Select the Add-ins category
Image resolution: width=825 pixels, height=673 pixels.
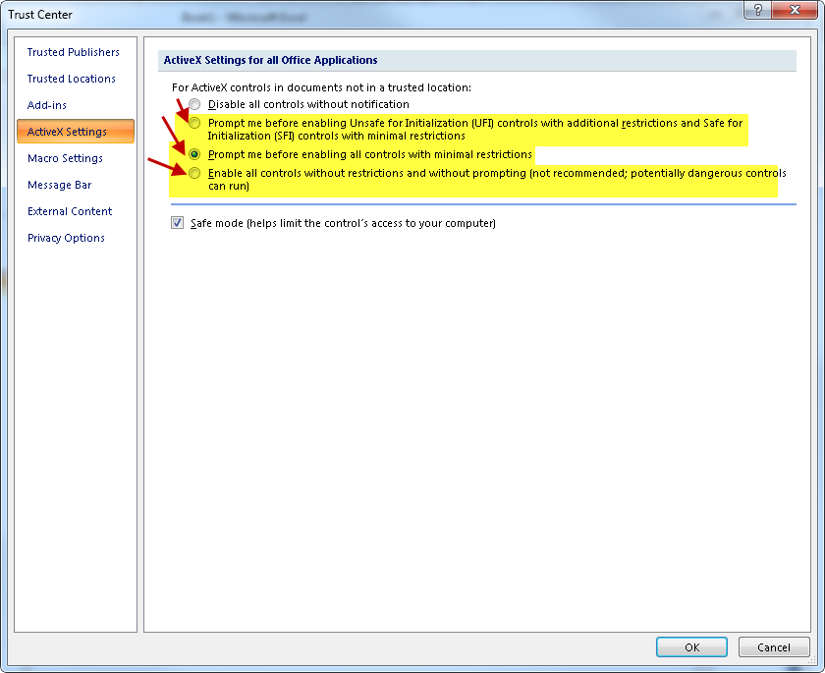pos(47,105)
